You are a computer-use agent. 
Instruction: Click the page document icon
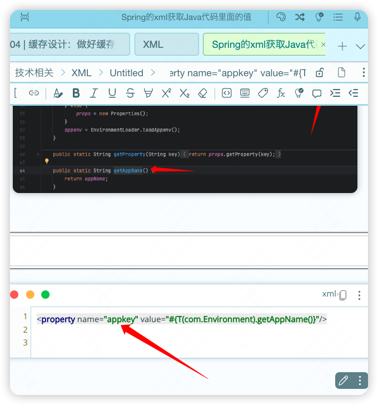[x=341, y=72]
